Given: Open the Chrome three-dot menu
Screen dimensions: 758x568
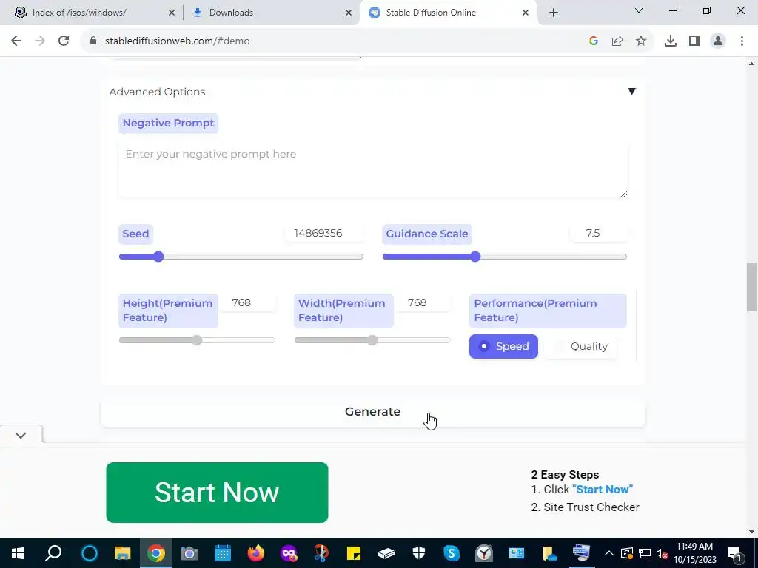Looking at the screenshot, I should click(742, 41).
